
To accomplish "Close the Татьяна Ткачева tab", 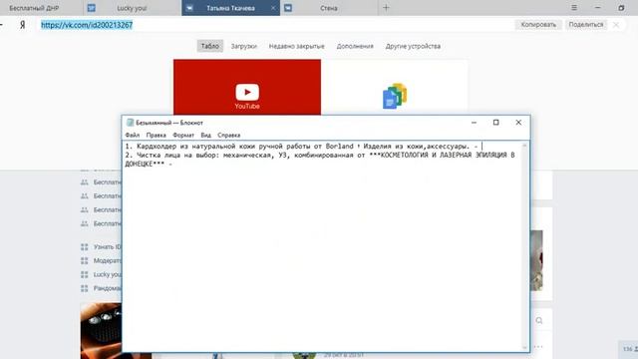I will (x=273, y=8).
